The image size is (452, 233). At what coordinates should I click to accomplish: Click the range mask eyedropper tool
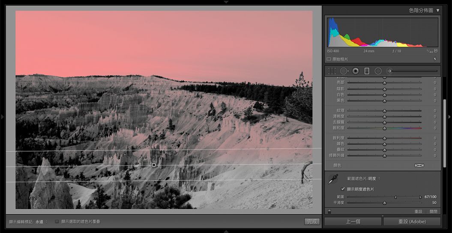tap(333, 179)
